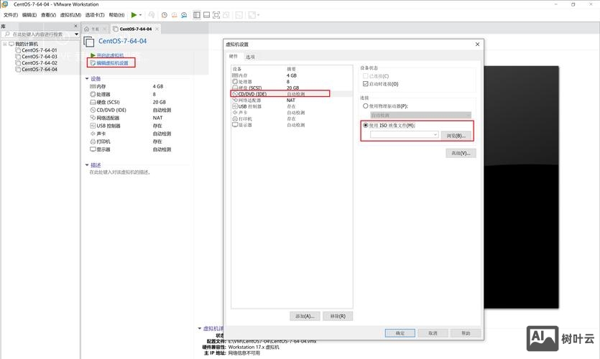Select 内存 row in settings hardware list
Image resolution: width=600 pixels, height=359 pixels.
(292, 75)
